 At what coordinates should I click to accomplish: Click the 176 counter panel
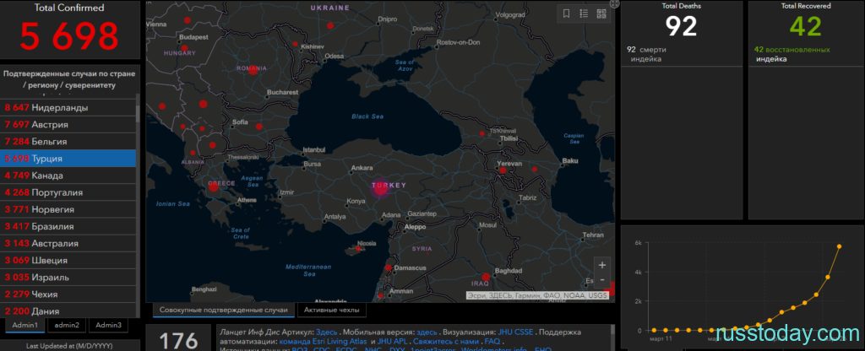point(179,337)
